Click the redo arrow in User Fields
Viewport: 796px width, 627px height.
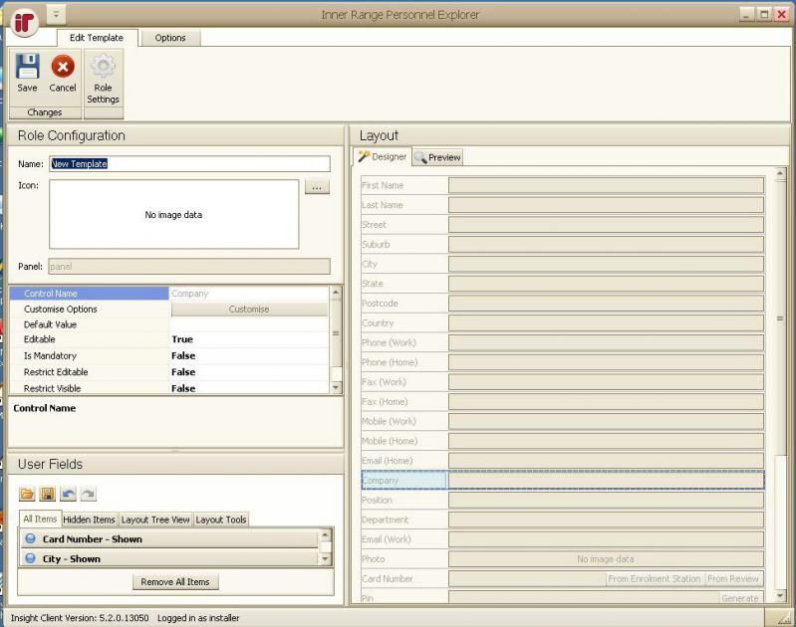click(x=88, y=495)
